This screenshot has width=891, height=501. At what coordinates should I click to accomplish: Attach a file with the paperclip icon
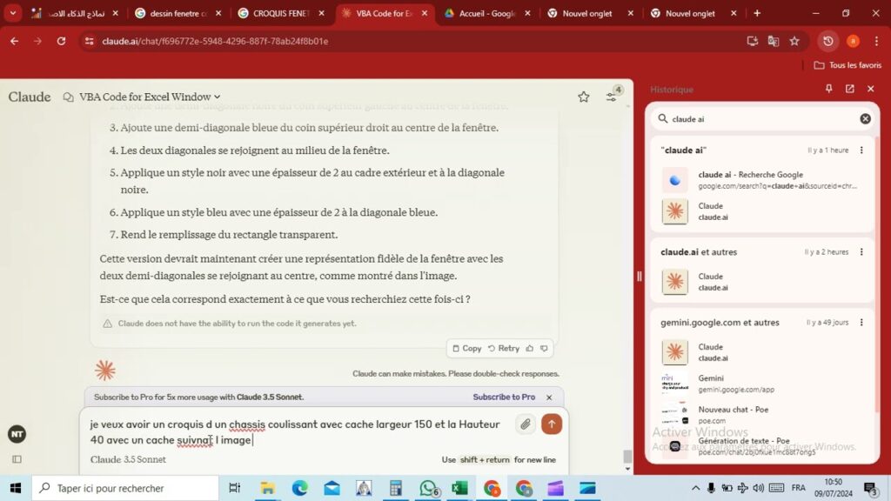[x=526, y=424]
